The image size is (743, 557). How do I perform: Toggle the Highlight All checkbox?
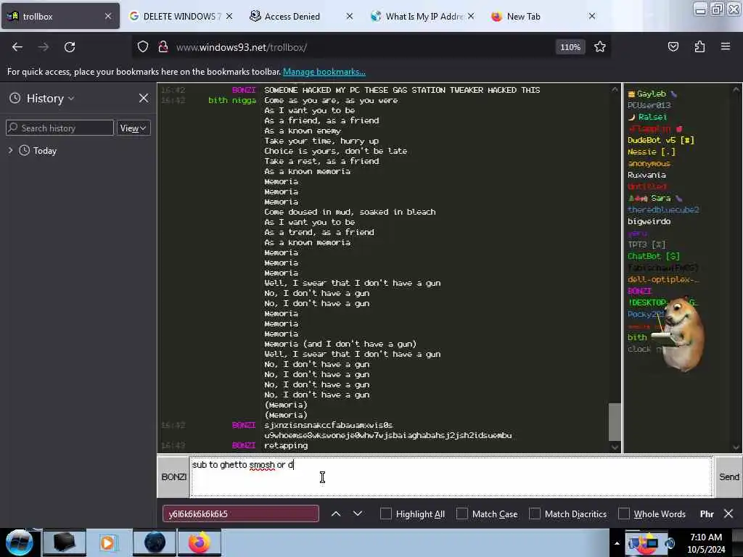pyautogui.click(x=386, y=513)
